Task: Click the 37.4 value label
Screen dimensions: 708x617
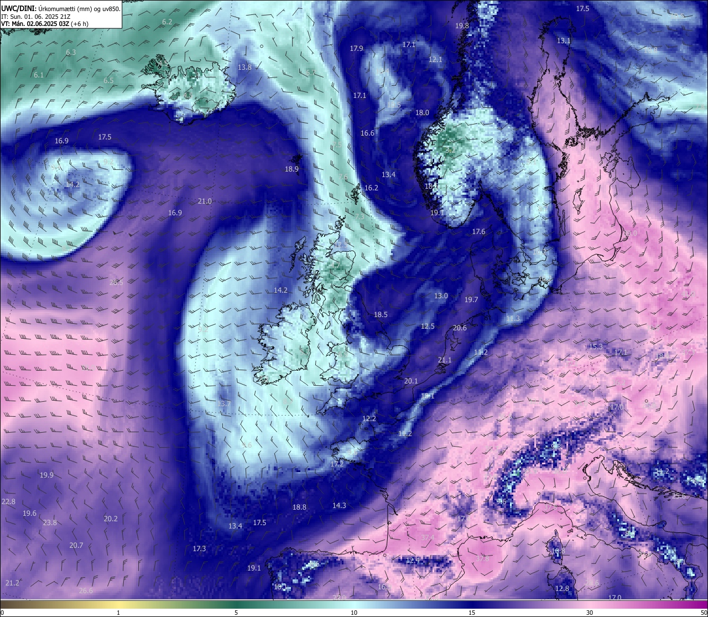Action: pyautogui.click(x=427, y=538)
